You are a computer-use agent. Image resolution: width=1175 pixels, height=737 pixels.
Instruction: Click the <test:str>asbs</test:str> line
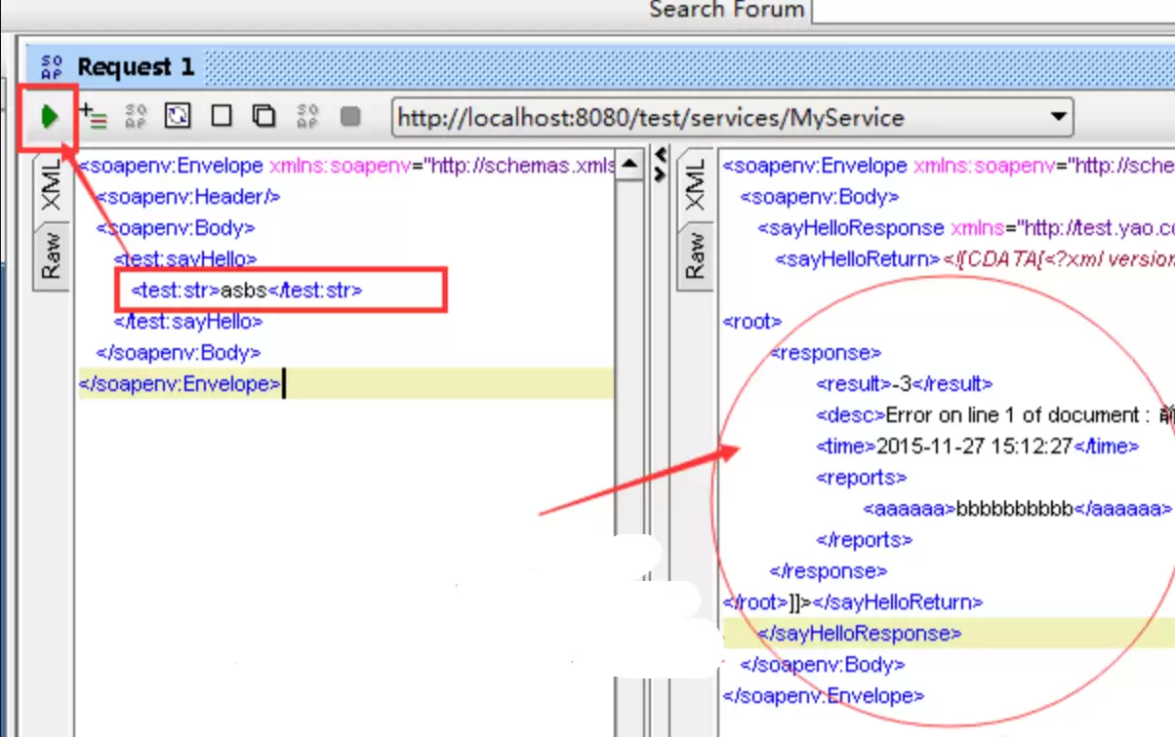(247, 291)
